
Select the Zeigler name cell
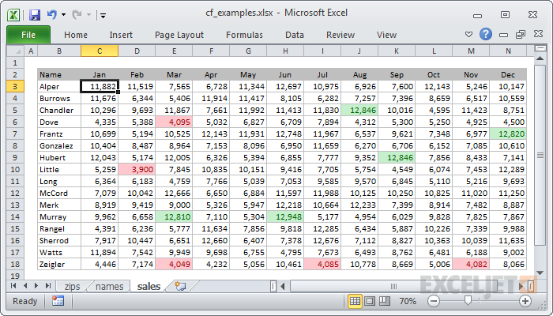pyautogui.click(x=59, y=264)
